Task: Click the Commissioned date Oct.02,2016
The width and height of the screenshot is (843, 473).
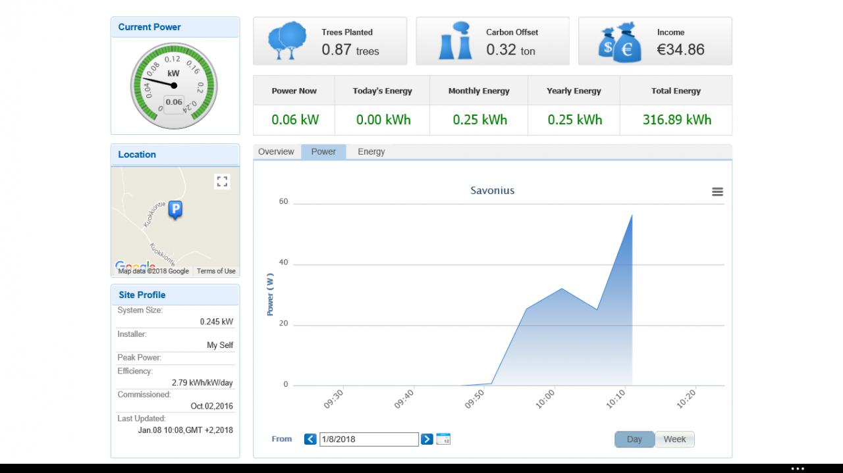Action: 212,407
